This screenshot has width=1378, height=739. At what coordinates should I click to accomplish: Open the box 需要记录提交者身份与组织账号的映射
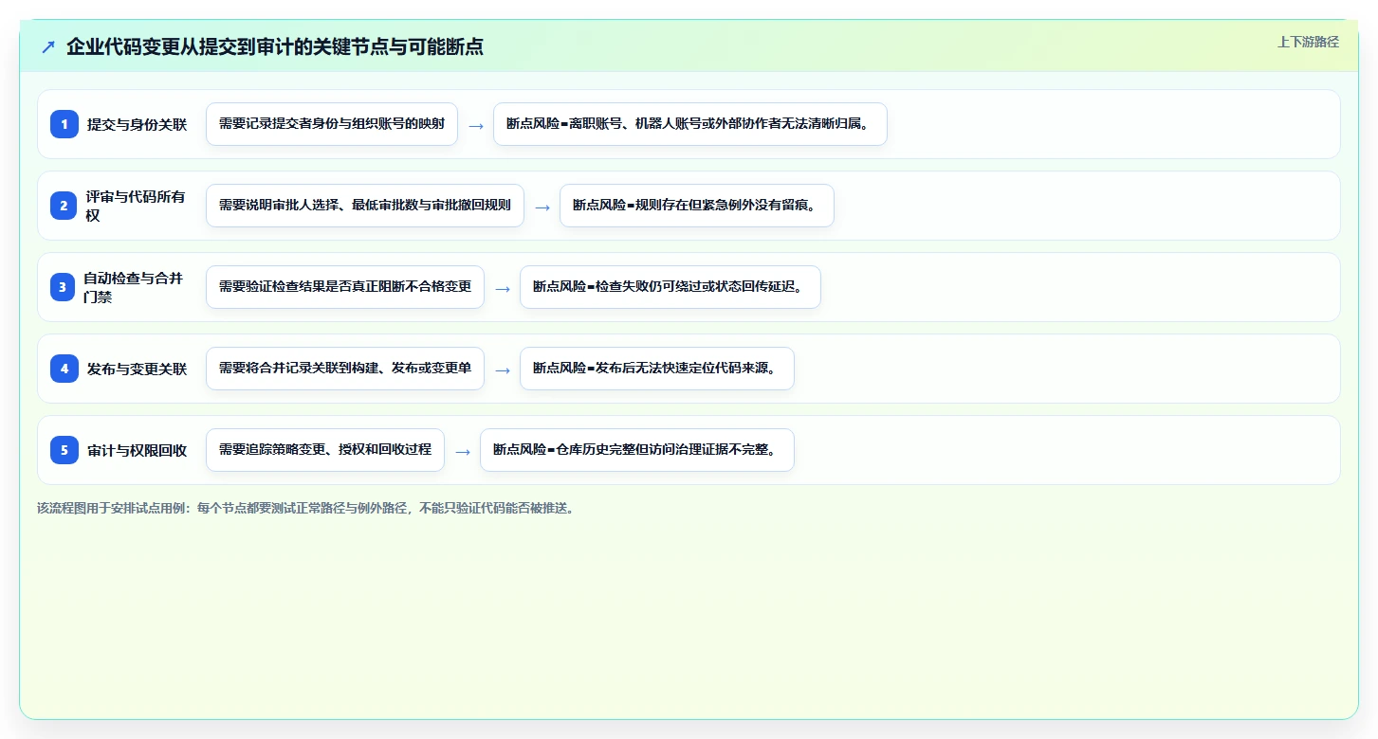(x=332, y=124)
